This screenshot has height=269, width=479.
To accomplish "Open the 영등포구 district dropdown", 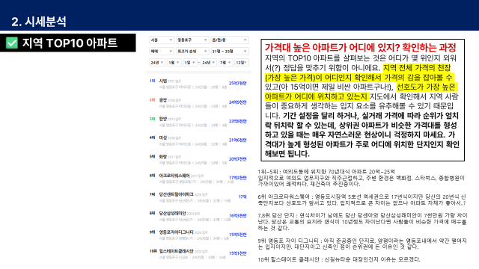I will point(192,40).
